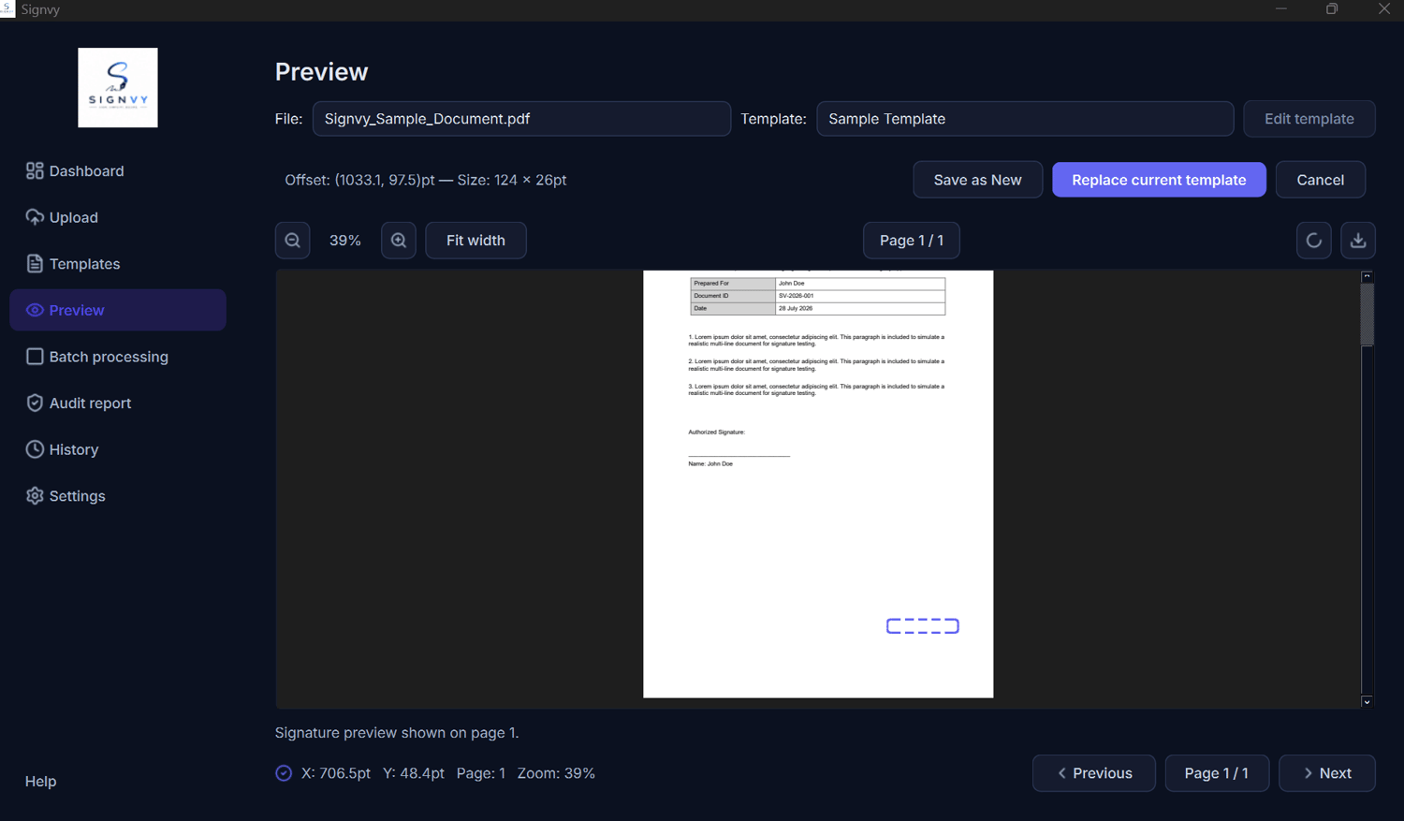
Task: Click the Upload cloud icon
Action: tap(35, 217)
